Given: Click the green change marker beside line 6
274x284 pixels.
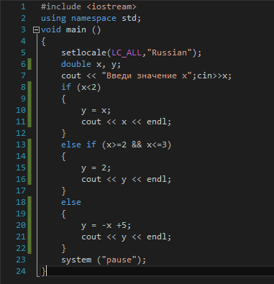Looking at the screenshot, I should click(29, 64).
